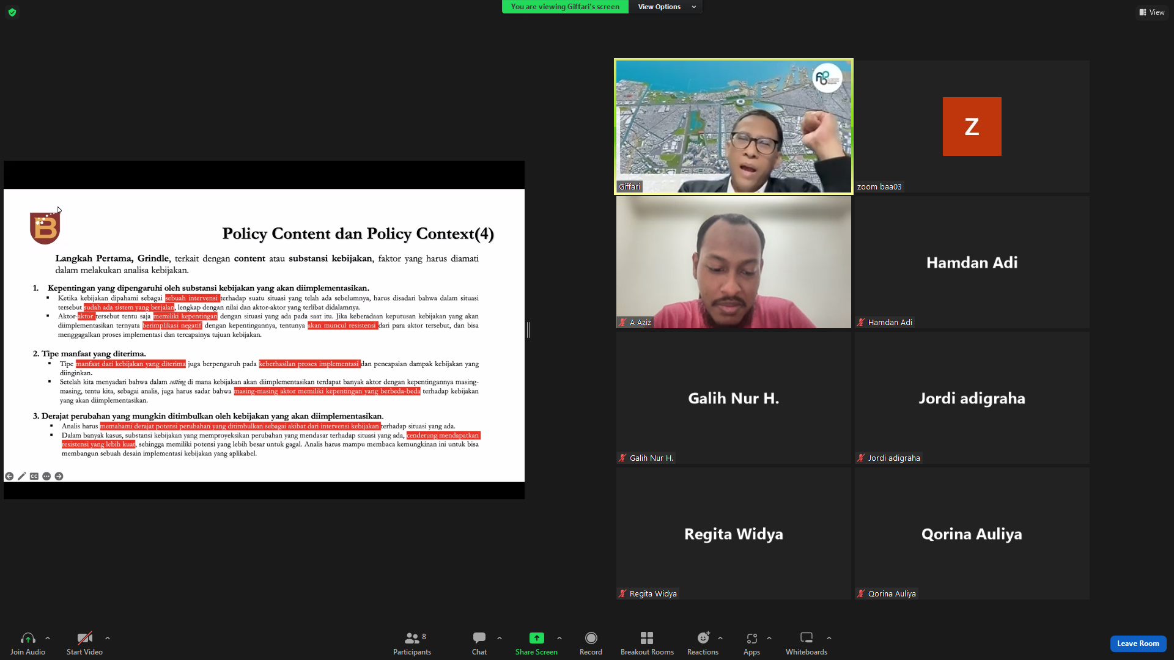Click the highlighted text "akan muncul resistensi"
The height and width of the screenshot is (660, 1174).
pos(342,326)
